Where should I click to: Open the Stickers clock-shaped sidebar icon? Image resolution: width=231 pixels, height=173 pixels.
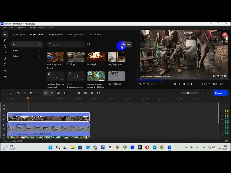point(5,65)
